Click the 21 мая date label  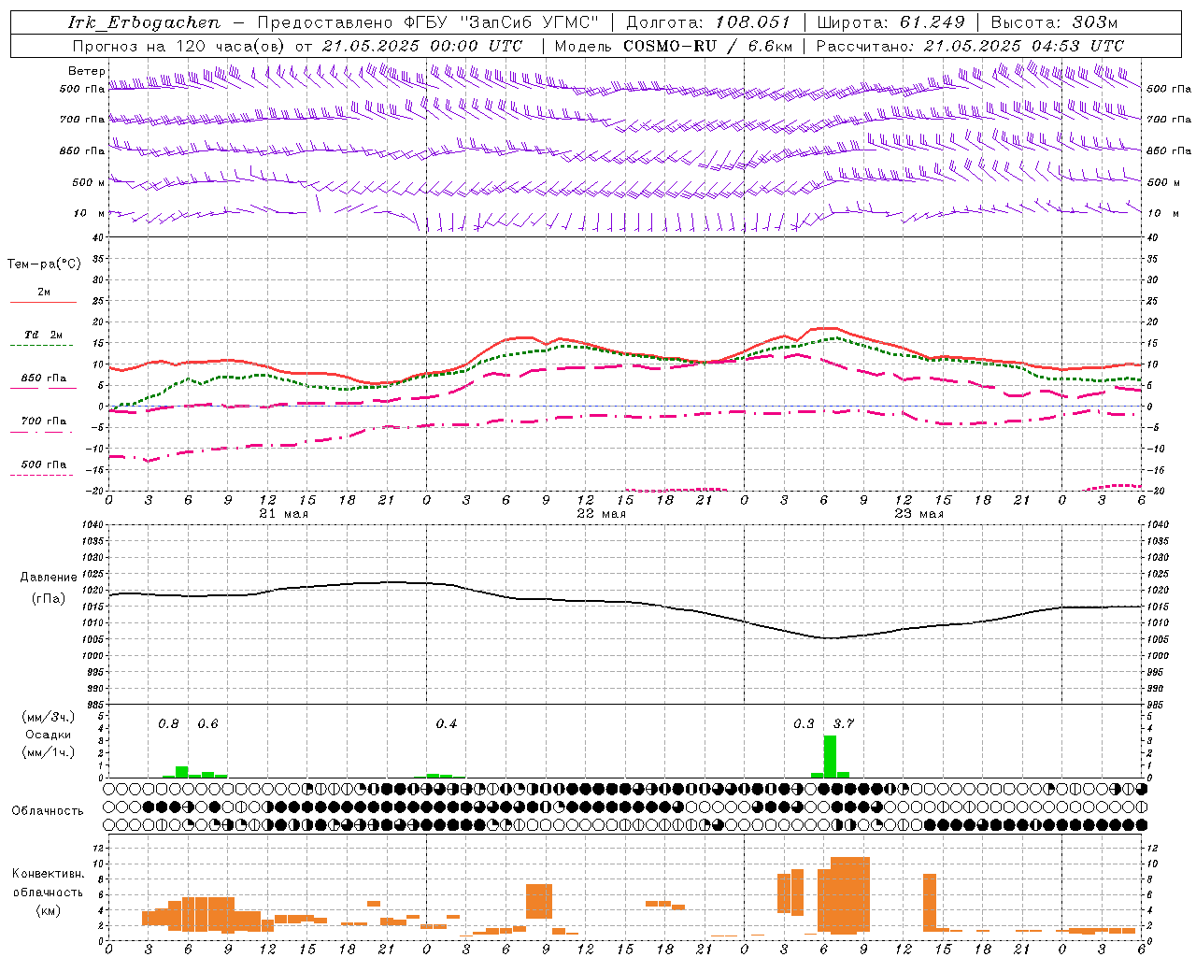pos(283,514)
